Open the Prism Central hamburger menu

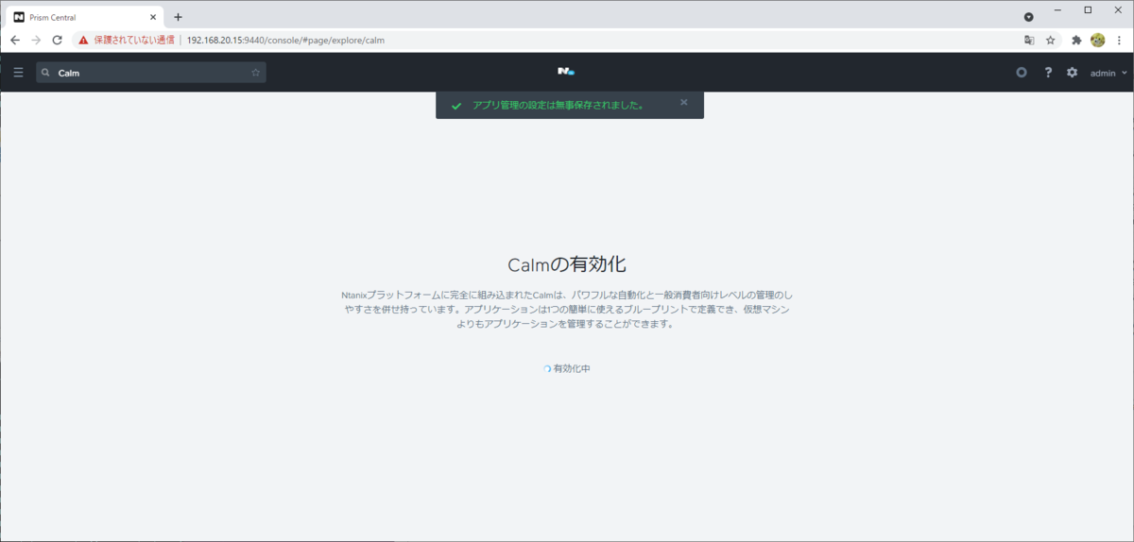[18, 73]
